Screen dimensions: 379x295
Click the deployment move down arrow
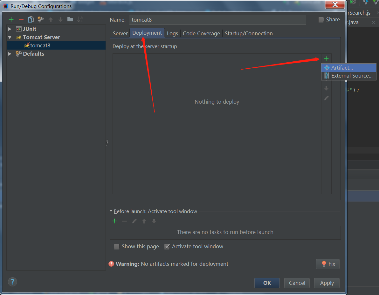click(326, 88)
